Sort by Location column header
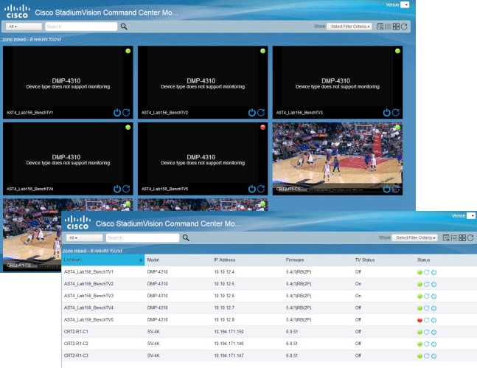The image size is (477, 368). 102,260
